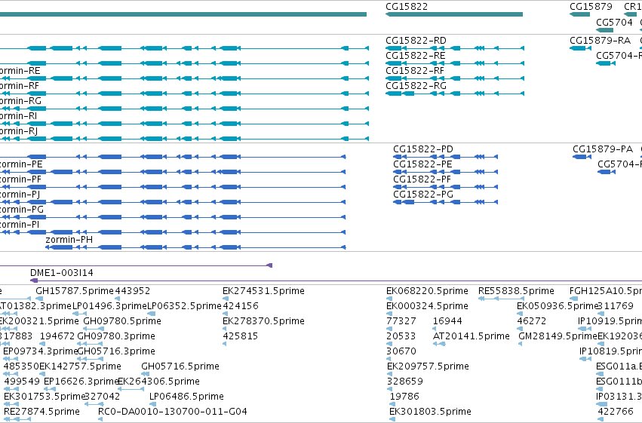Click EST LP06352.5prime
This screenshot has height=423, width=642.
point(184,306)
